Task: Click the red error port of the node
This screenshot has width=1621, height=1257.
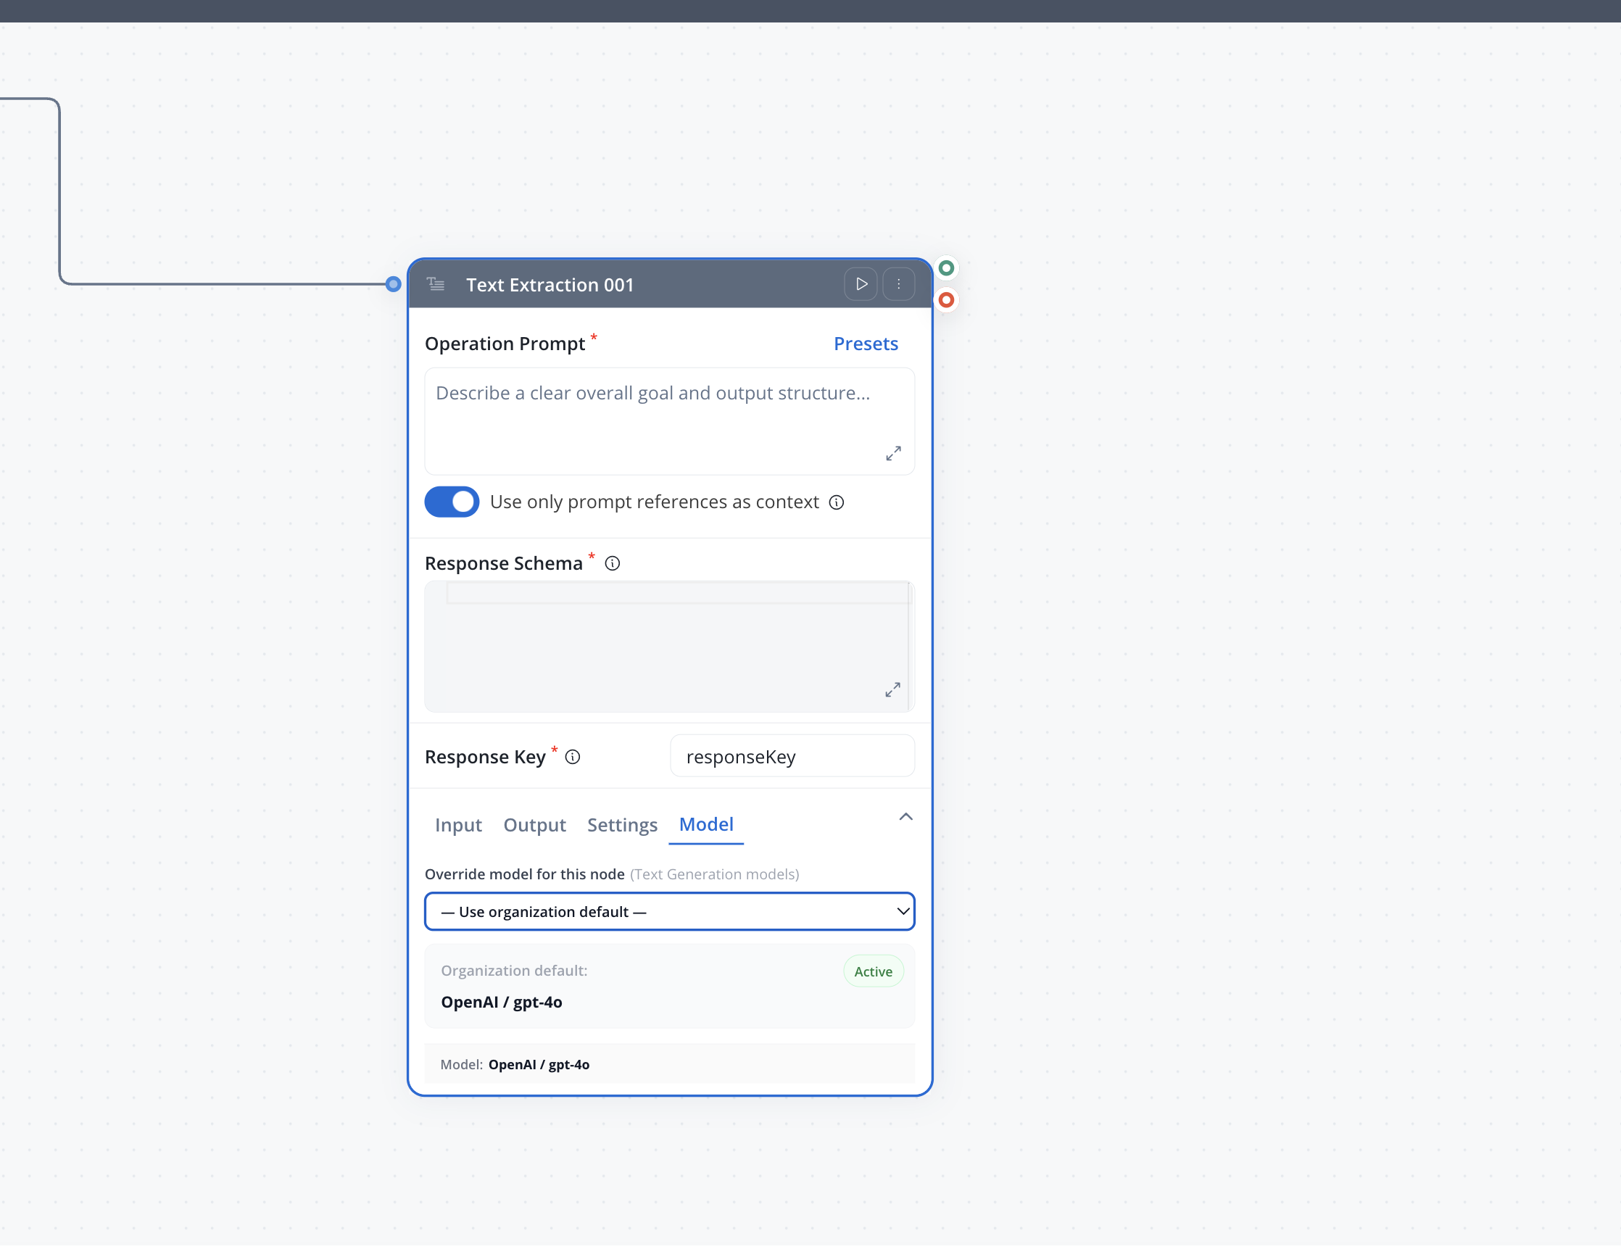Action: (x=946, y=301)
